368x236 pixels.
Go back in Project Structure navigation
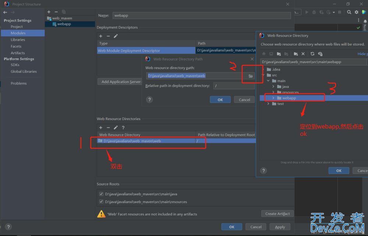(5, 12)
